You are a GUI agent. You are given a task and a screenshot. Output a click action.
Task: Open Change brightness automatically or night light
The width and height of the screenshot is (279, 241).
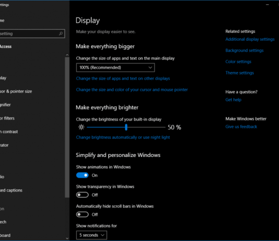[x=123, y=137]
